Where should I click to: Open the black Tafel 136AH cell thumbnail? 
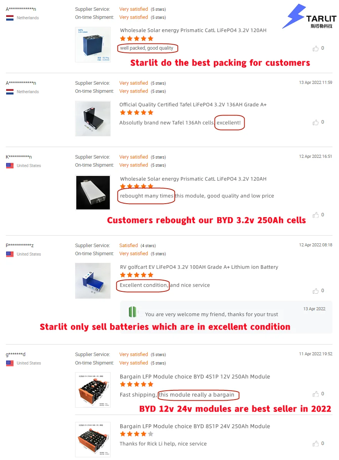(93, 119)
